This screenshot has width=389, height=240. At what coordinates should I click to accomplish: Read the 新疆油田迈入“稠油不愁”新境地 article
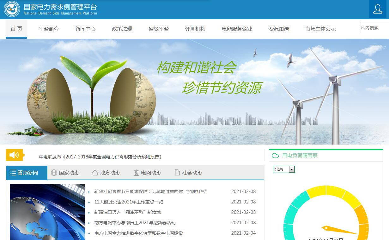(x=127, y=212)
